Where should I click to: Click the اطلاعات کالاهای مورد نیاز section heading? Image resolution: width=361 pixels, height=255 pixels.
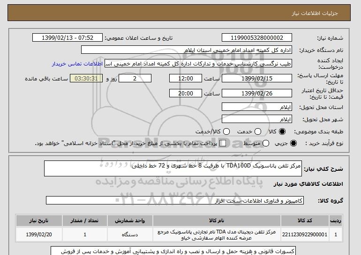pyautogui.click(x=308, y=184)
